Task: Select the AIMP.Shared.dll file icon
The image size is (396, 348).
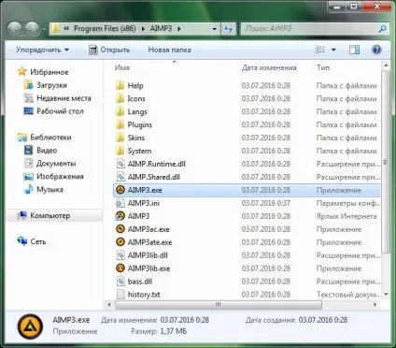Action: (120, 177)
